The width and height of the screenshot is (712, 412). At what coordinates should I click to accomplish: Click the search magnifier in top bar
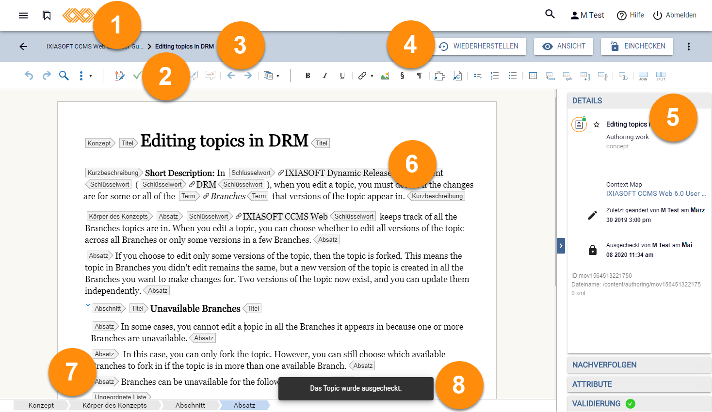550,14
